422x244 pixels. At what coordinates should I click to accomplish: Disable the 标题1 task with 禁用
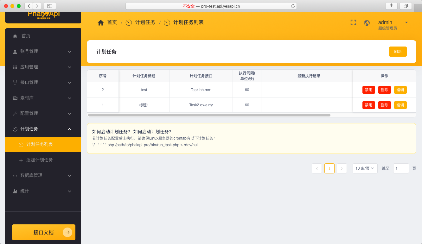[368, 105]
